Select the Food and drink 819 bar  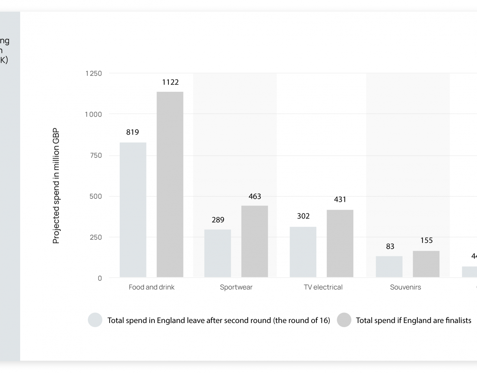click(x=133, y=210)
